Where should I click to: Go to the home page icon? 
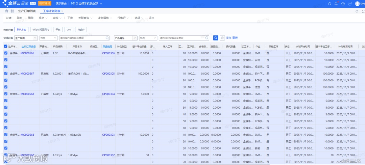(x=7, y=11)
